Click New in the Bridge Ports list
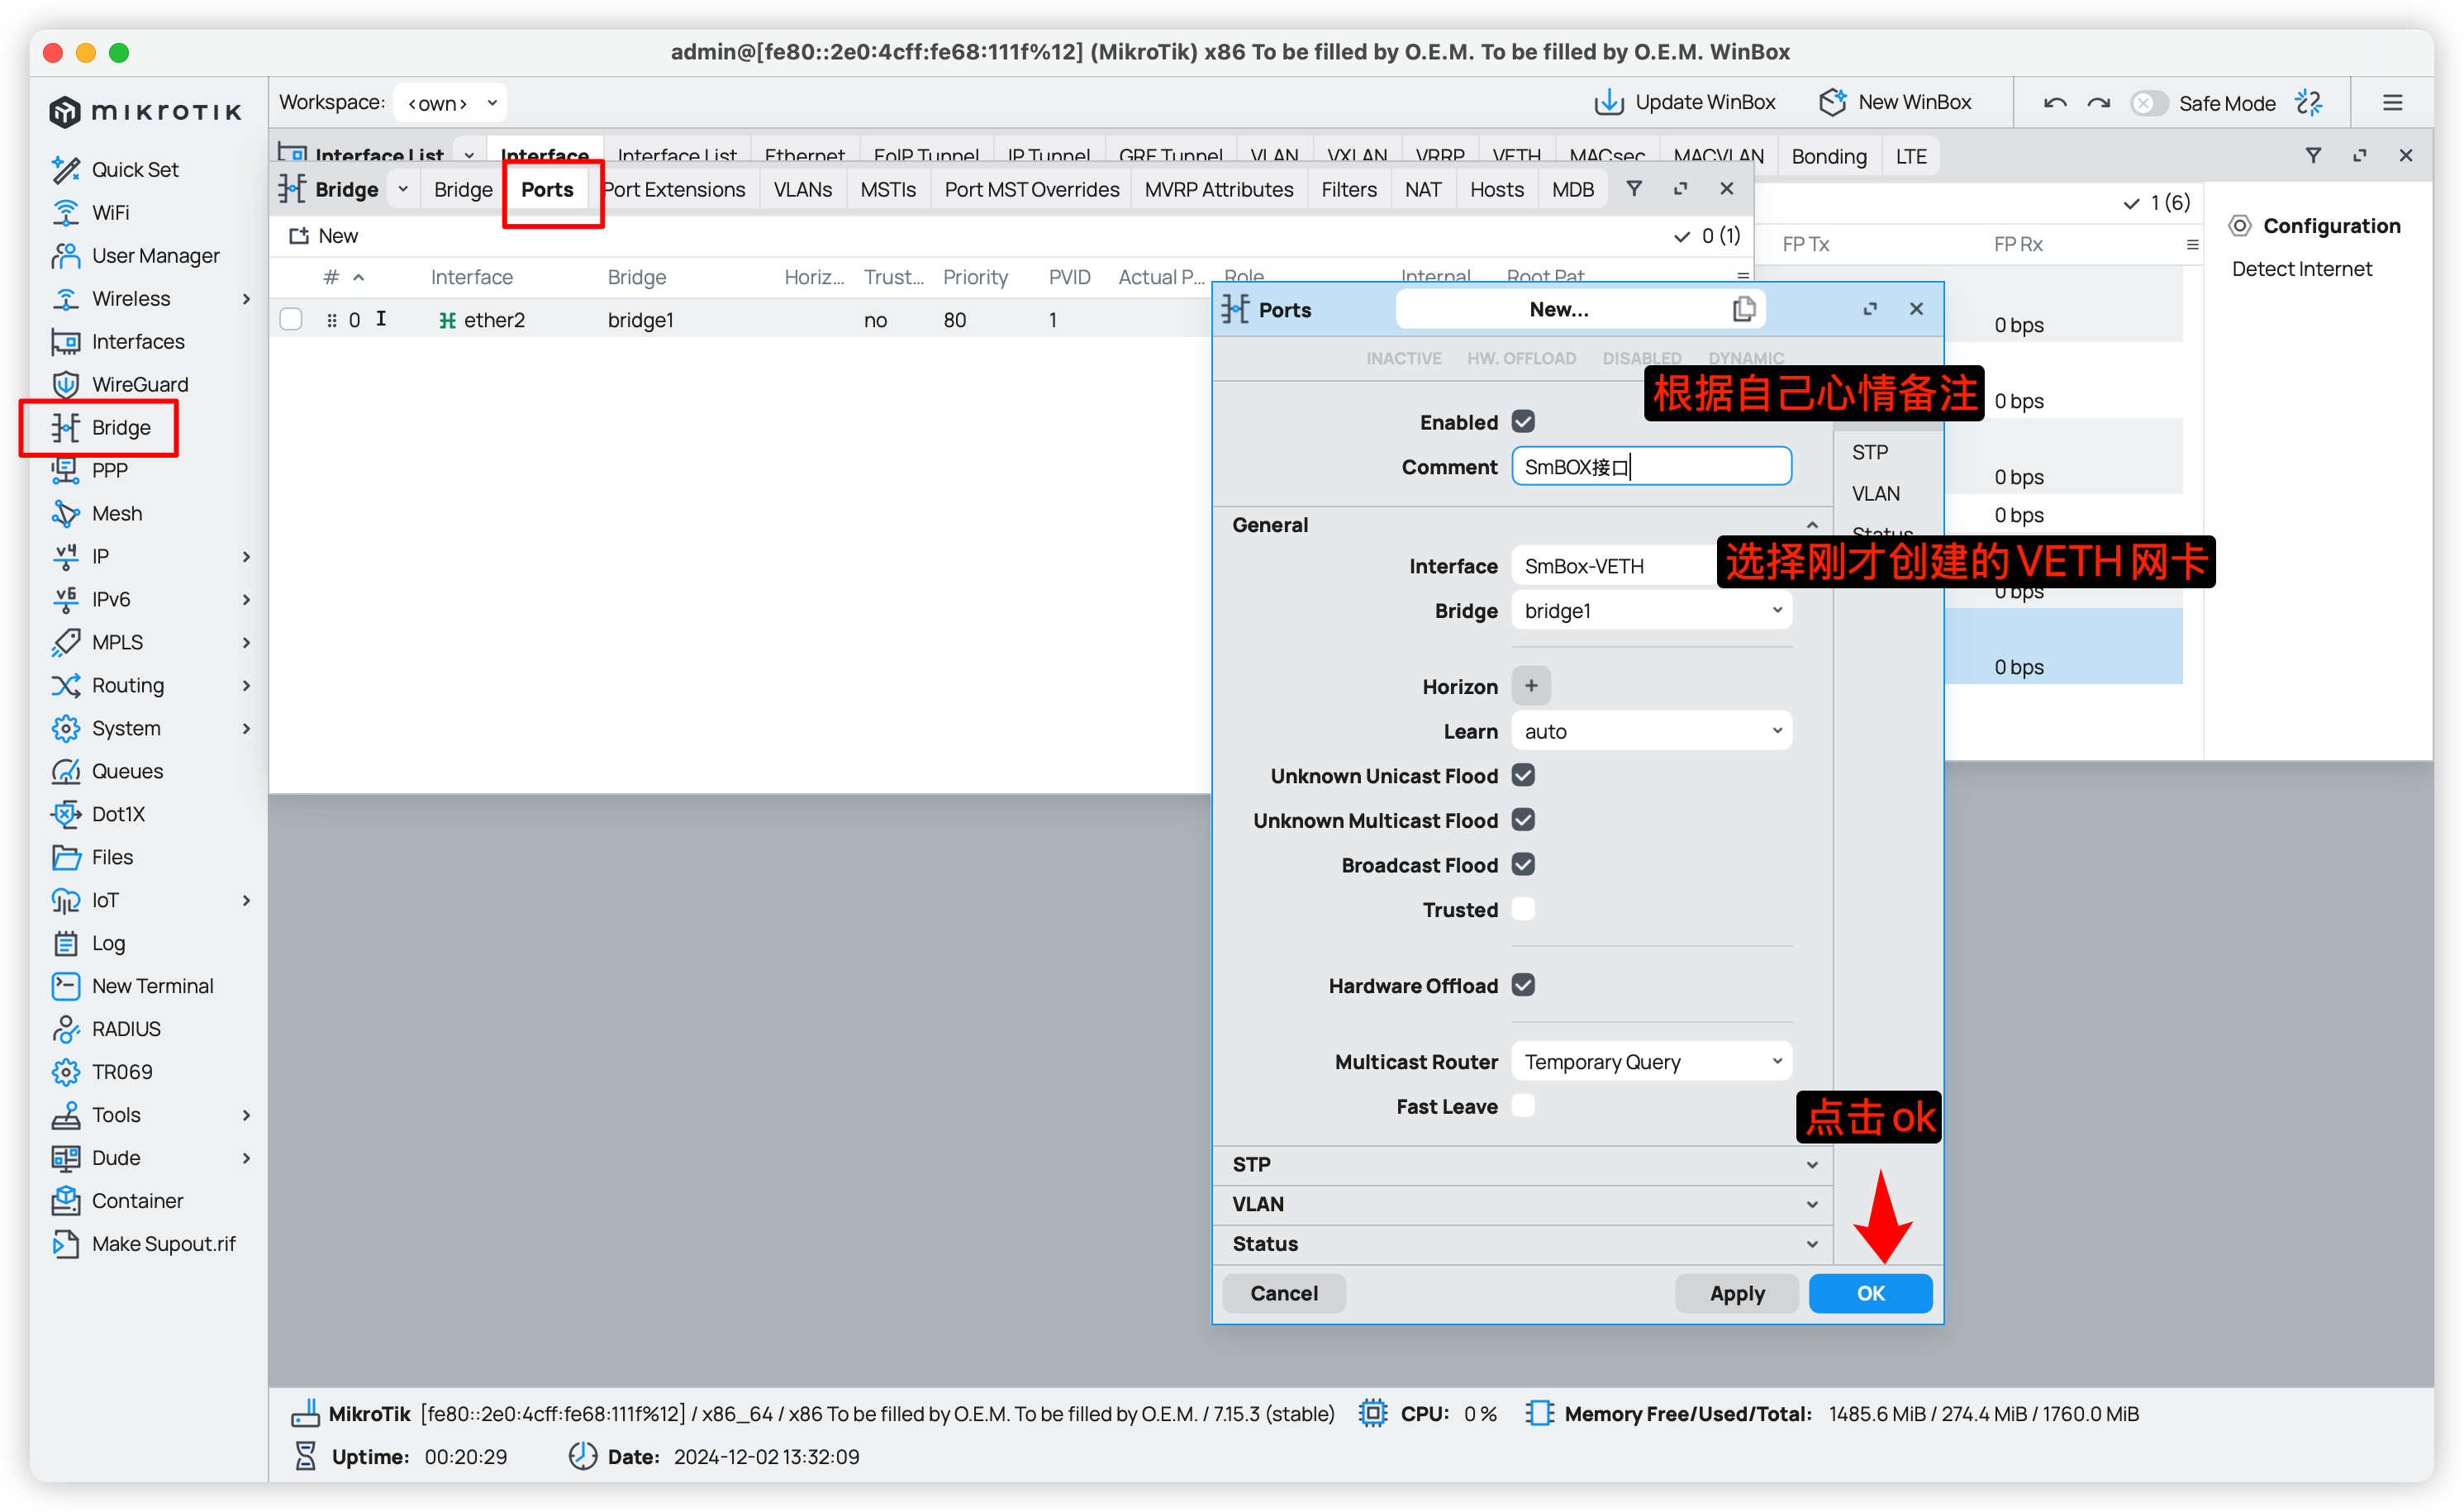 [324, 236]
